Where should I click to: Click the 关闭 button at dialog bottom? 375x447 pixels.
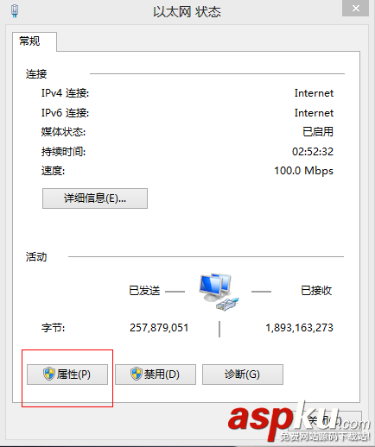326,420
